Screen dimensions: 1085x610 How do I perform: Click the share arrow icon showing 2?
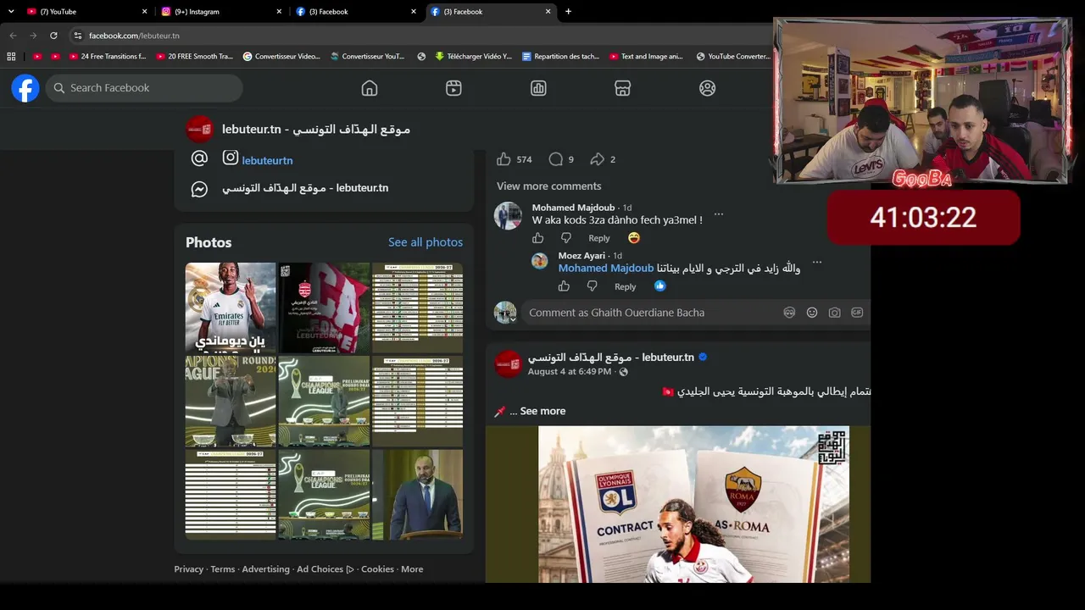598,159
